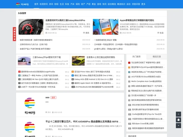
Task: Click the red 精选导读 side ribbon
Action: pyautogui.click(x=14, y=34)
